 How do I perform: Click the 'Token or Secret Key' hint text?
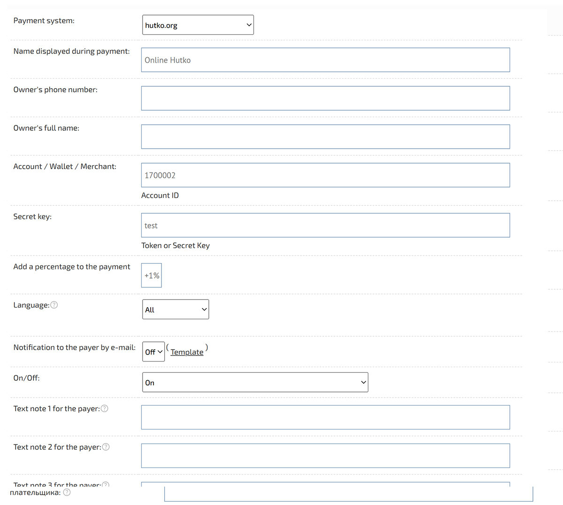(175, 246)
